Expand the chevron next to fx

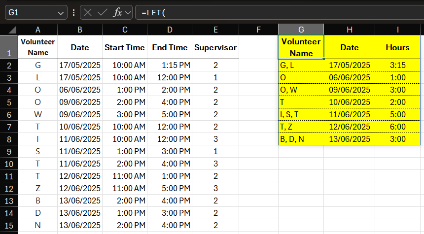point(129,12)
